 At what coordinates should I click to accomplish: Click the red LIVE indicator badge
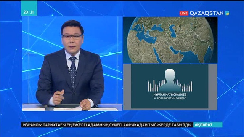[184, 13]
